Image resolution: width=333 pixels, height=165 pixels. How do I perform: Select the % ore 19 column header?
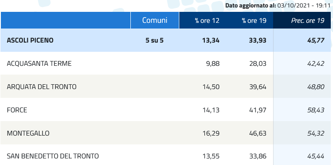pos(254,21)
